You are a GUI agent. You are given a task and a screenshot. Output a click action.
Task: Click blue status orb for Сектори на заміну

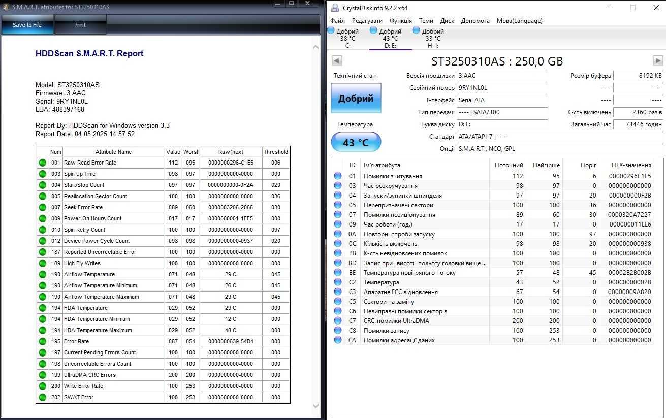[x=338, y=301]
